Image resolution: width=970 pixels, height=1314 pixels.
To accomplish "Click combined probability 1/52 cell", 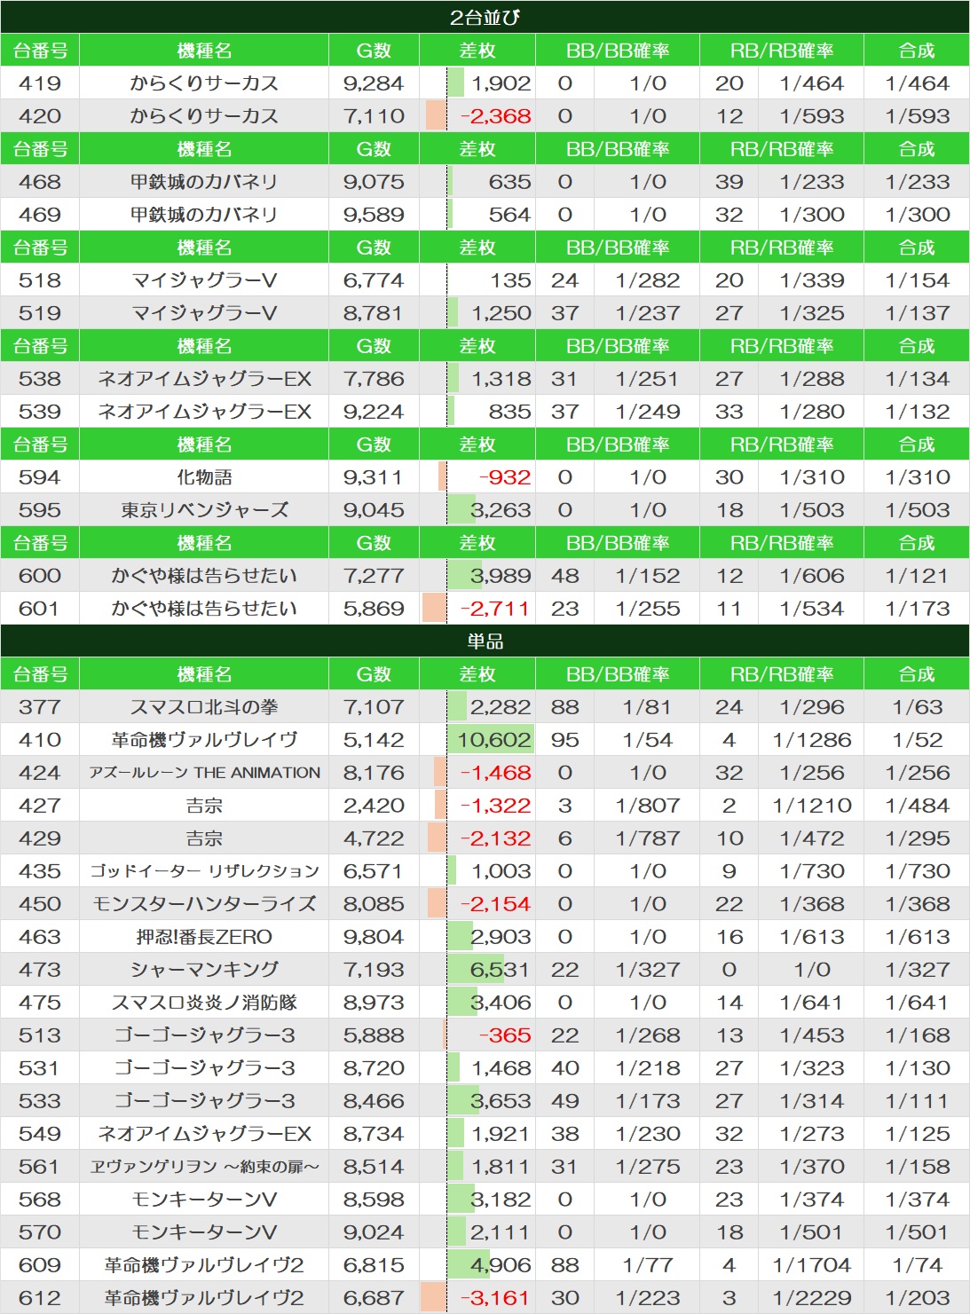I will pos(917,740).
